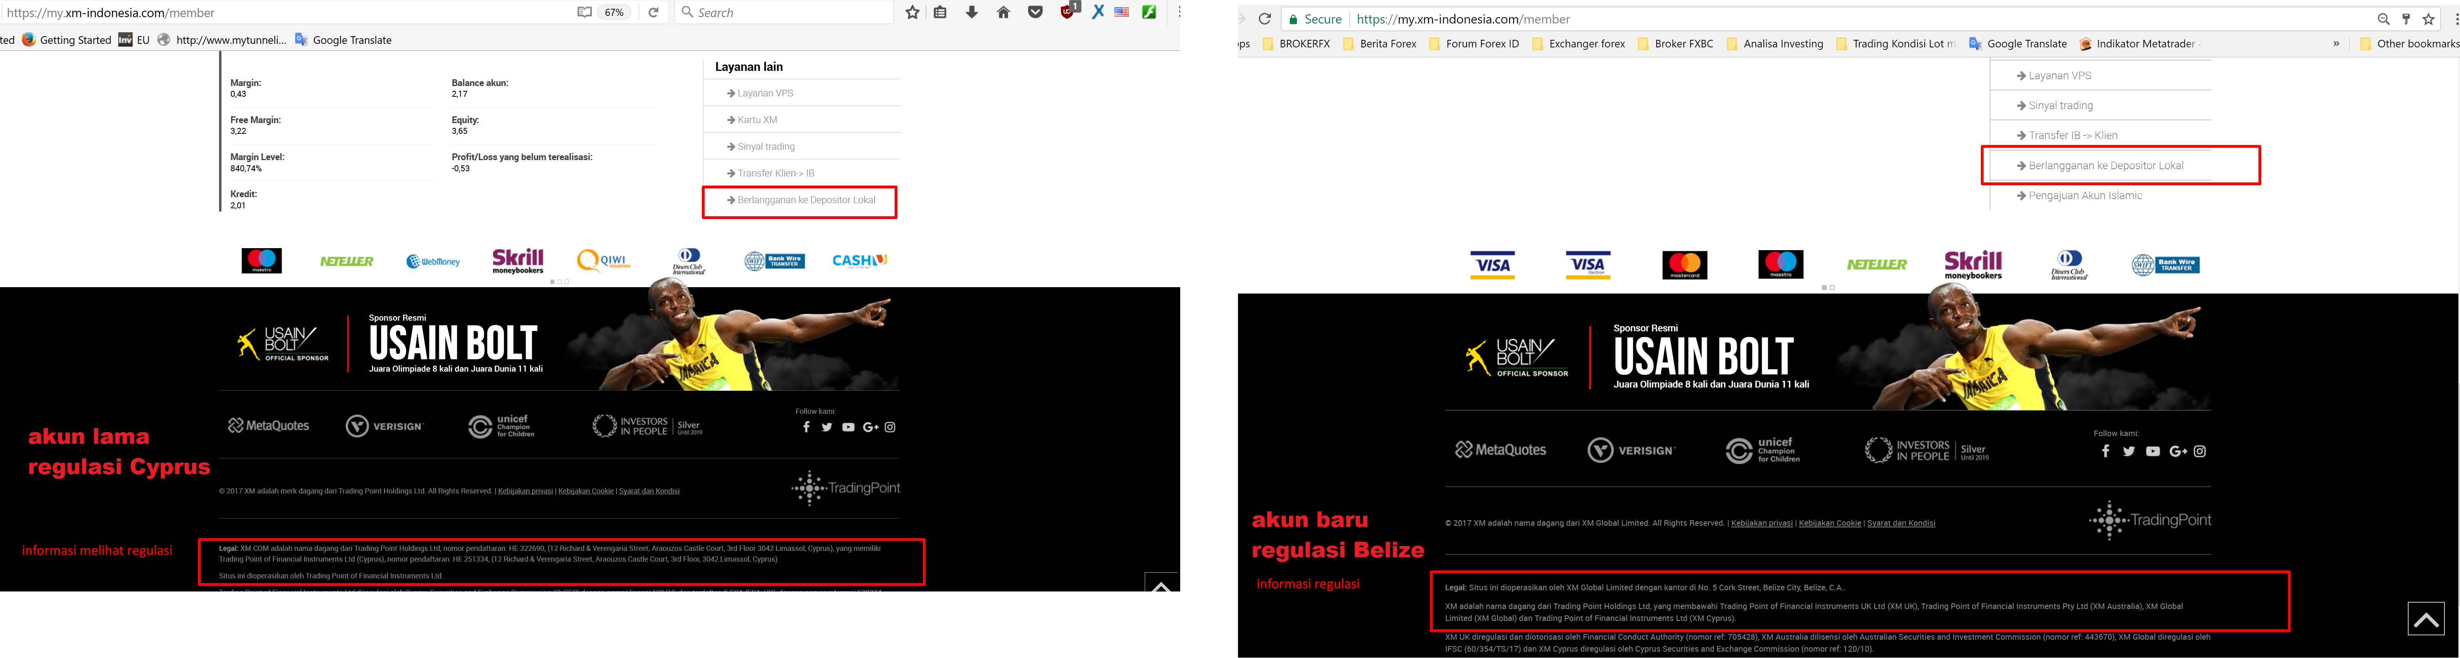Screen dimensions: 2460x658
Task: Open XM's Twitter page in the Firefox window footer
Action: tap(827, 427)
